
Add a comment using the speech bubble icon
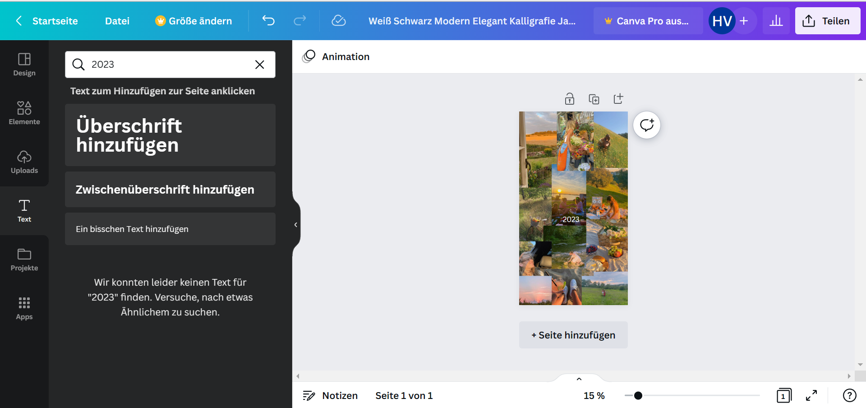pos(647,125)
